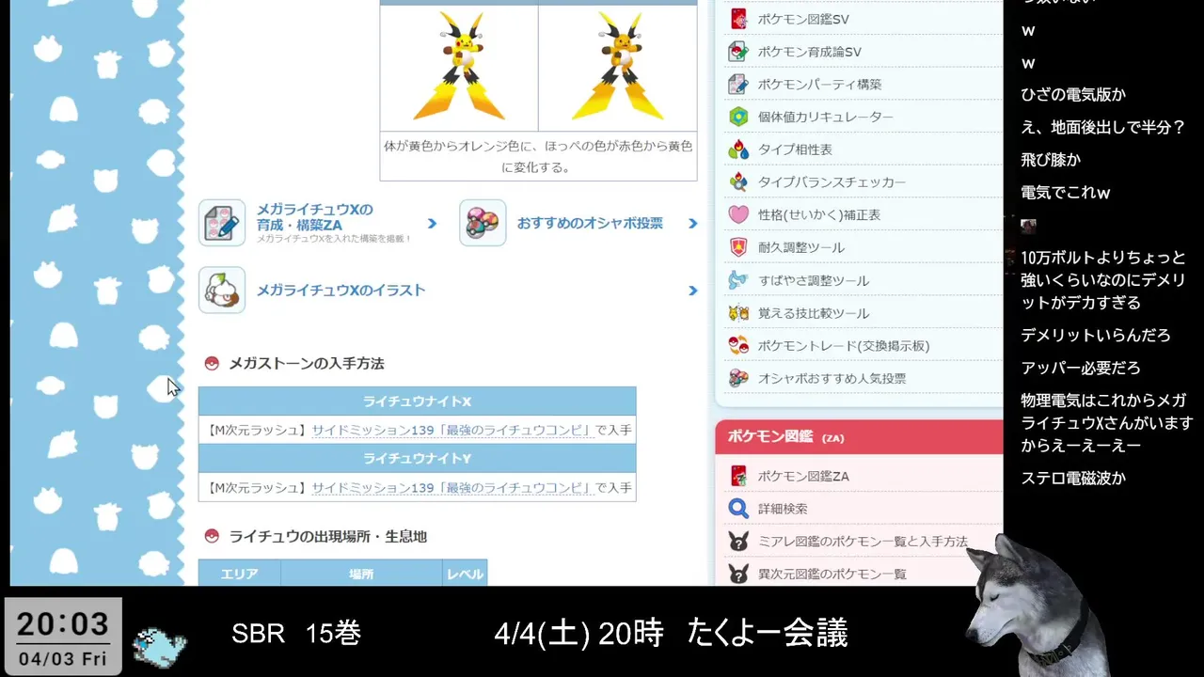Click chat comment ひざの電気版か
Image resolution: width=1204 pixels, height=677 pixels.
click(1073, 95)
